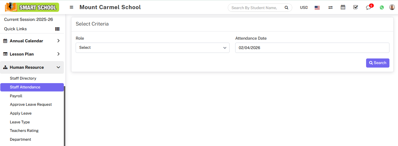Click the student search magnifier icon

tap(286, 8)
